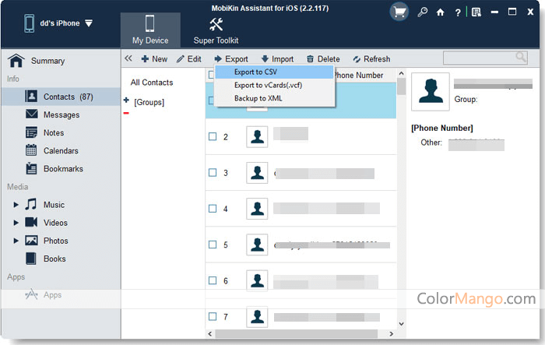The width and height of the screenshot is (545, 345).
Task: Choose Export to CSV
Action: (x=274, y=72)
